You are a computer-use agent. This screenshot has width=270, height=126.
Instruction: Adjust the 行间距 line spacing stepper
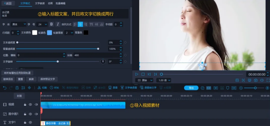pos(18,33)
